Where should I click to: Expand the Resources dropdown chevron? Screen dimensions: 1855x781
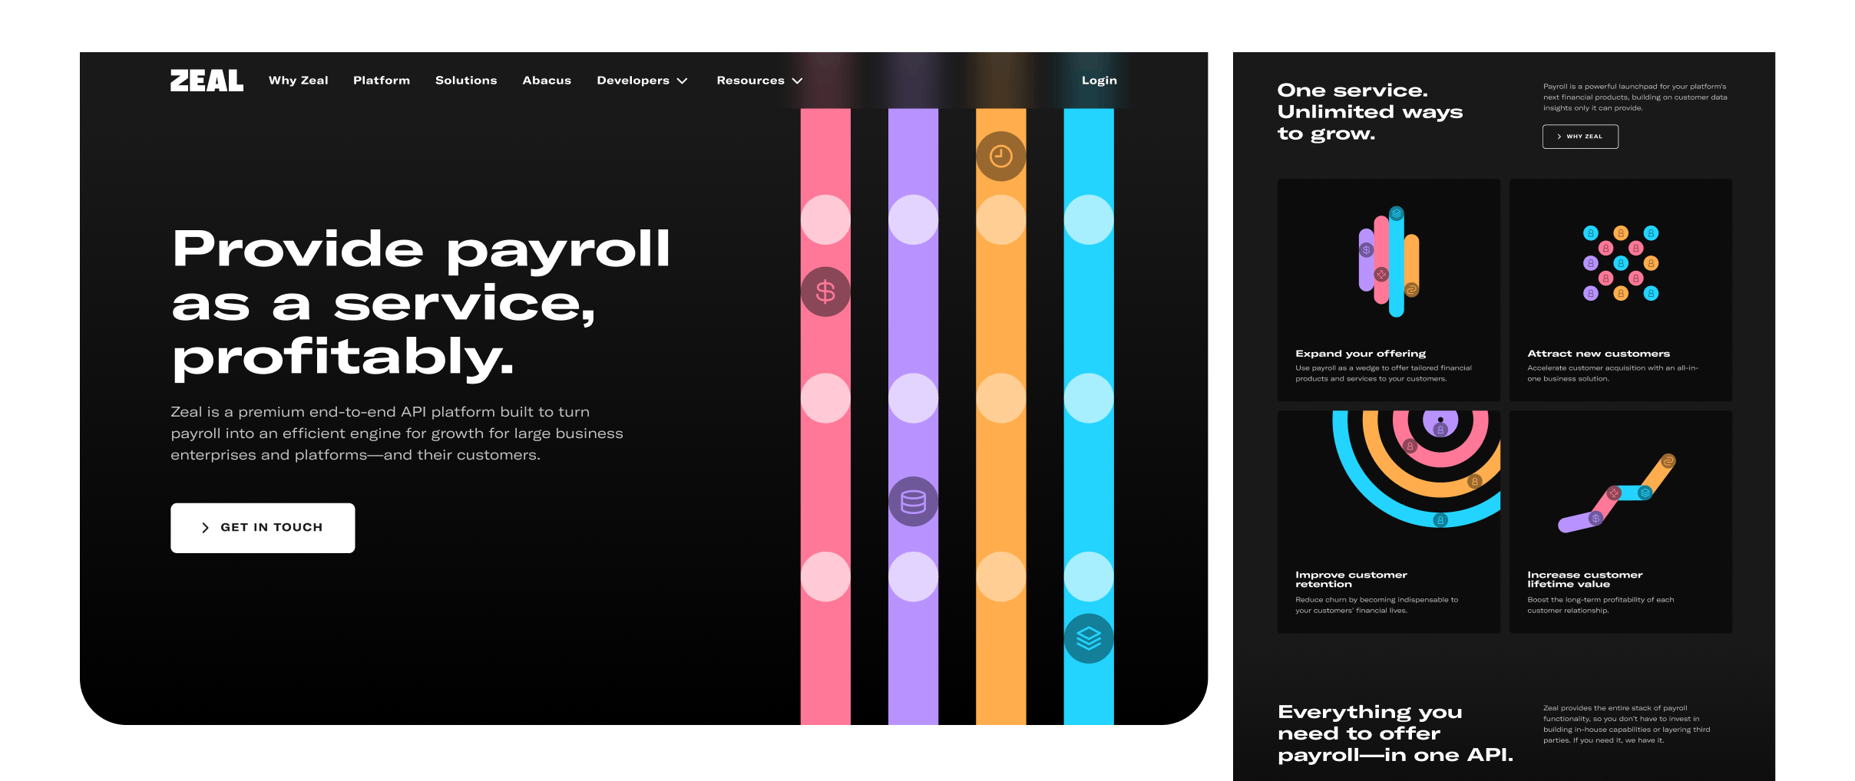(x=797, y=81)
